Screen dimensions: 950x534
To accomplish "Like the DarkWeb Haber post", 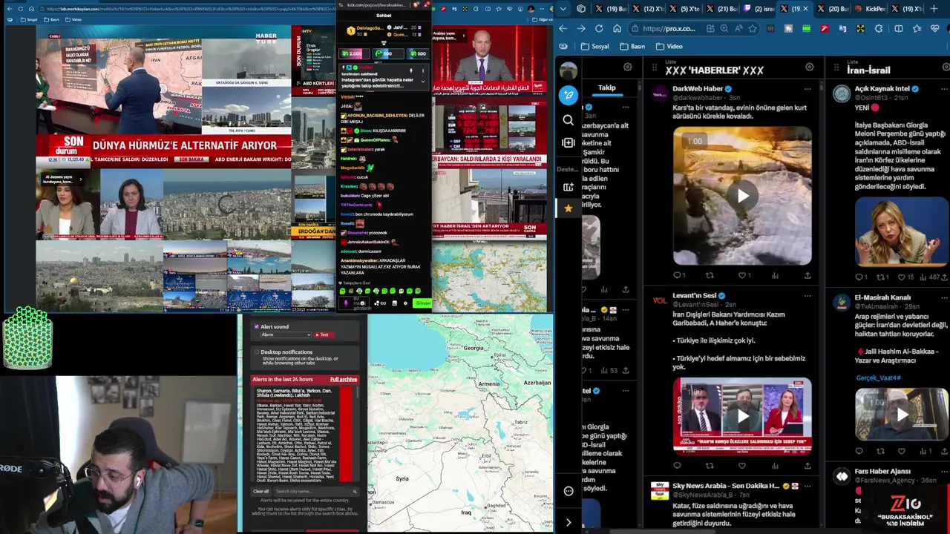I will [743, 276].
